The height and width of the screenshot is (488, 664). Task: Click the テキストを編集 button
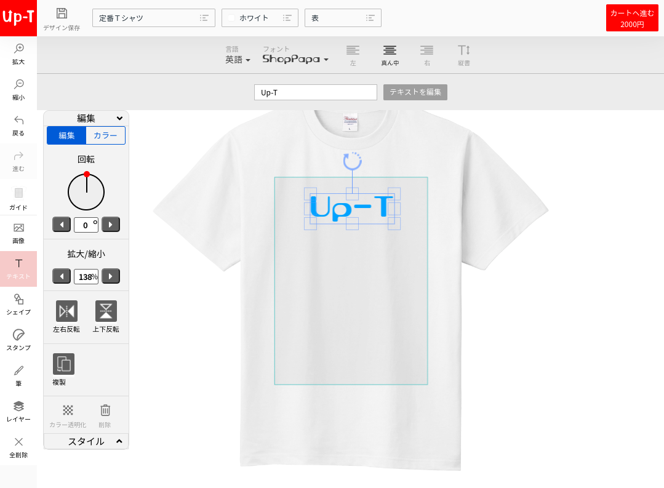tap(415, 92)
